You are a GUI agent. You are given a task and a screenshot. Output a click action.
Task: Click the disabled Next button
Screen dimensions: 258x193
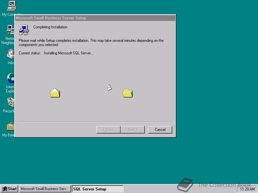pos(133,130)
